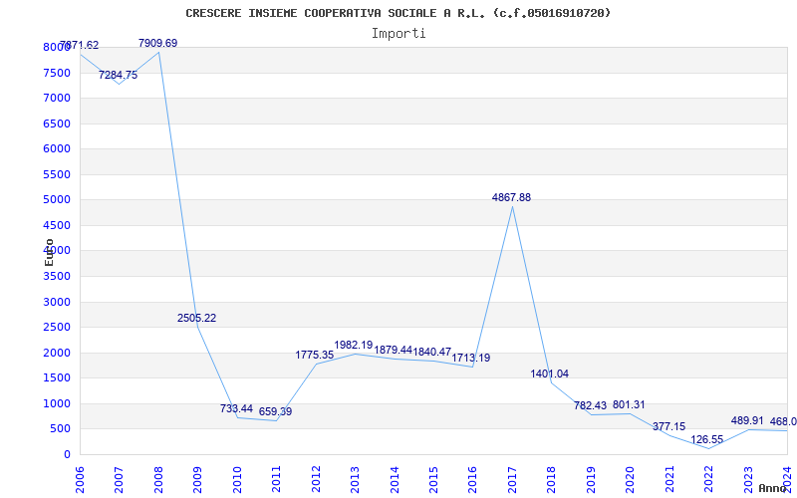Select the 126.55 data label

pyautogui.click(x=707, y=439)
